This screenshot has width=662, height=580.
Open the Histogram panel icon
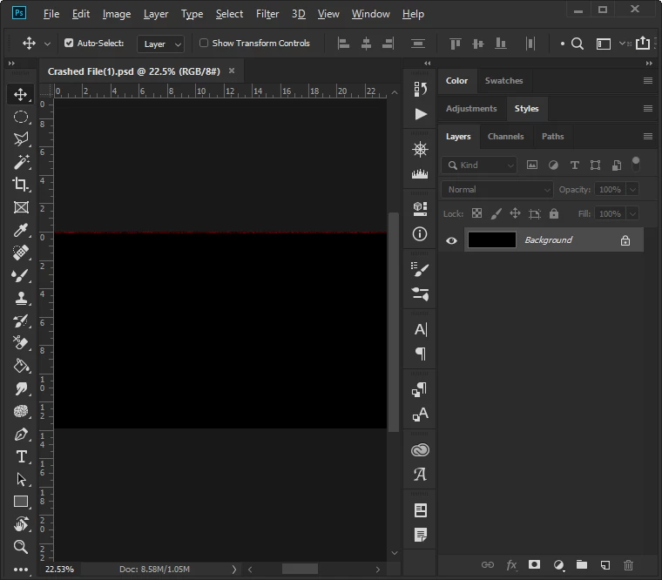pyautogui.click(x=420, y=173)
